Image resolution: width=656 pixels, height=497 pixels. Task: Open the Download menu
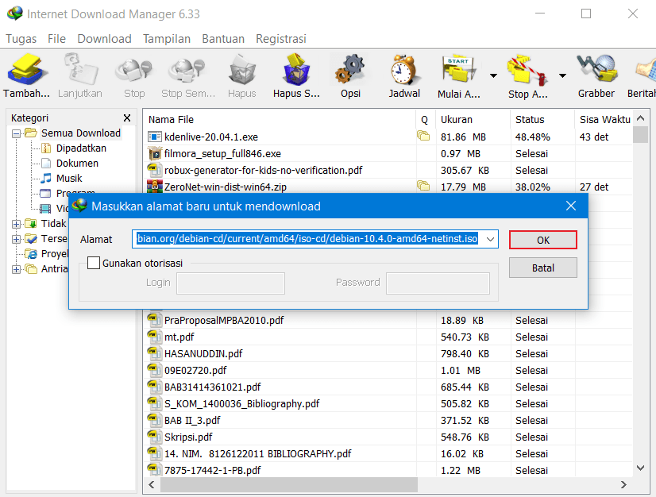[x=104, y=39]
